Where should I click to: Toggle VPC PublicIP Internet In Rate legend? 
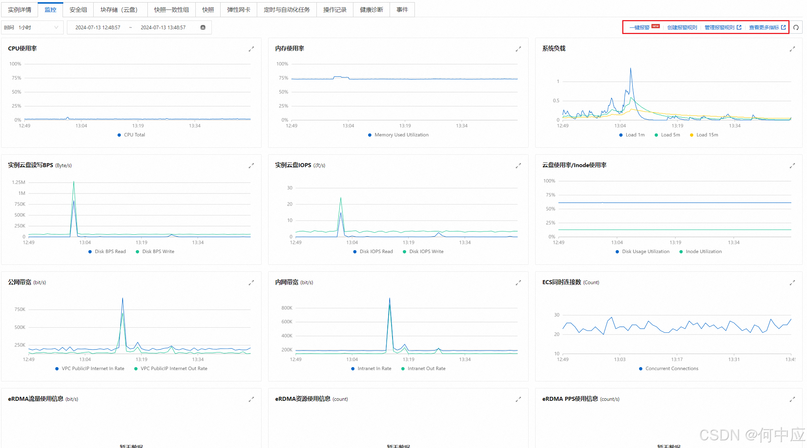click(90, 369)
